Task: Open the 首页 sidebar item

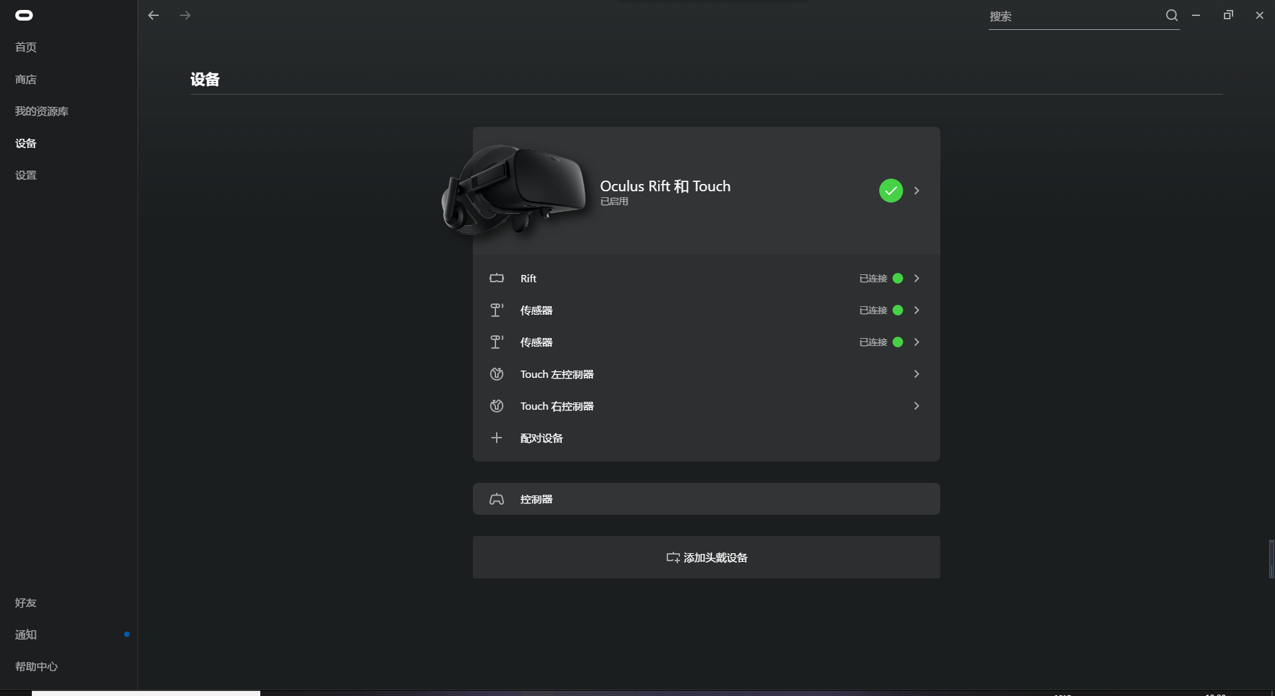Action: (26, 47)
